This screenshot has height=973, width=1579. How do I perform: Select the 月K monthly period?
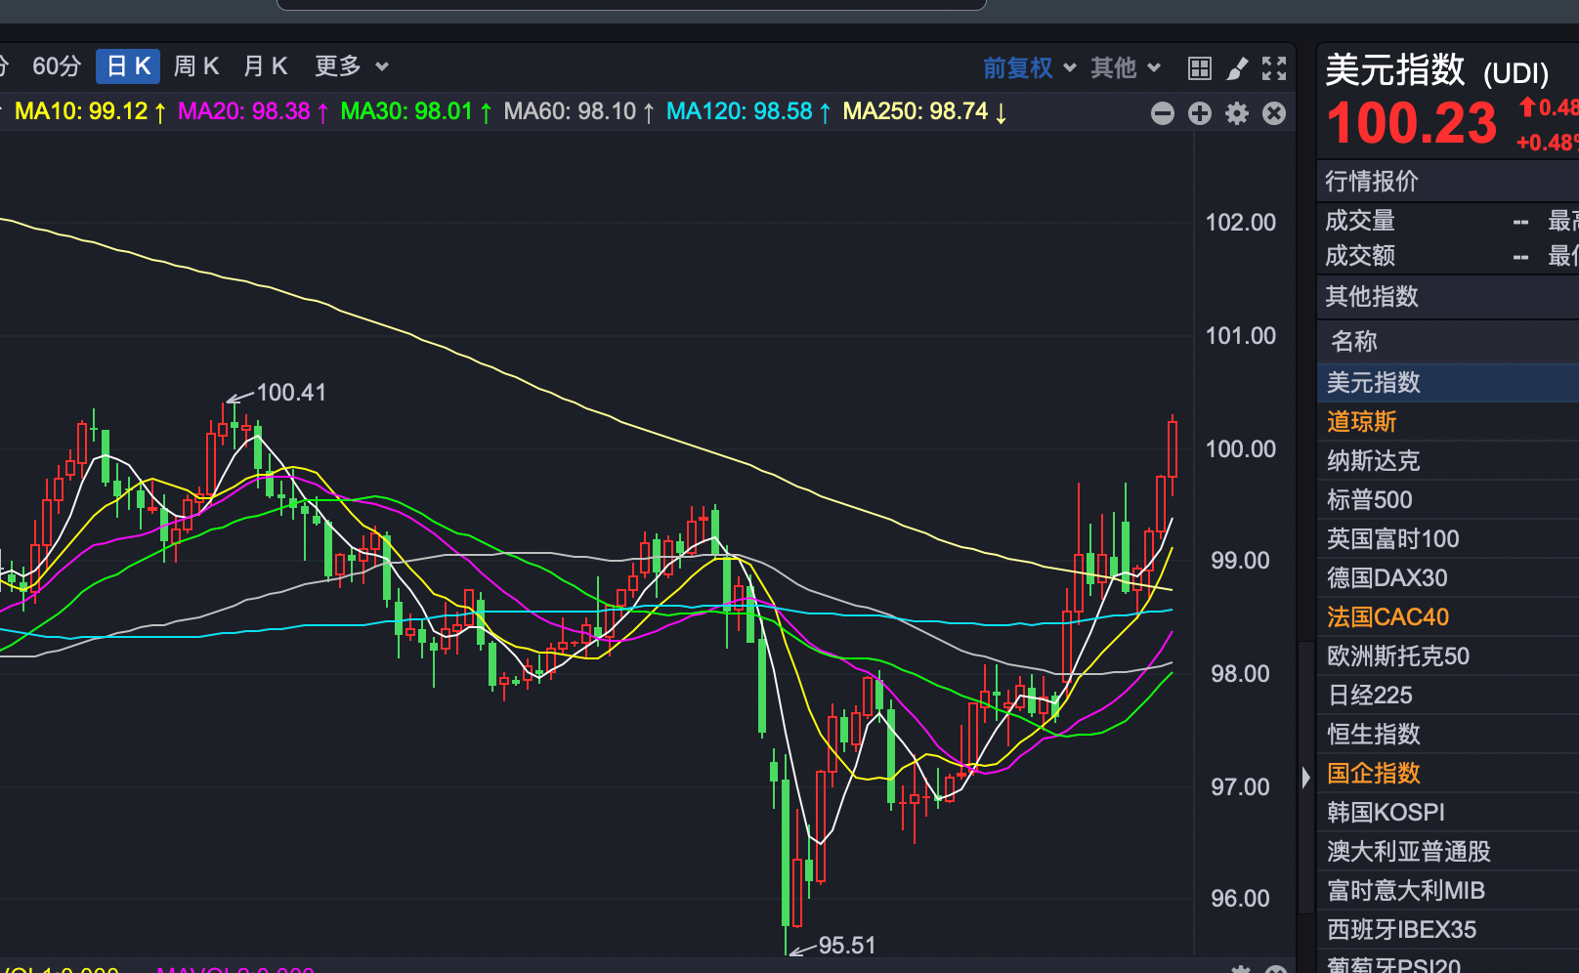pos(266,66)
